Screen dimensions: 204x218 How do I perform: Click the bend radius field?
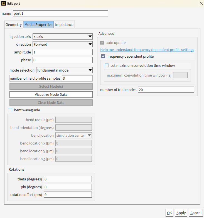click(x=73, y=120)
